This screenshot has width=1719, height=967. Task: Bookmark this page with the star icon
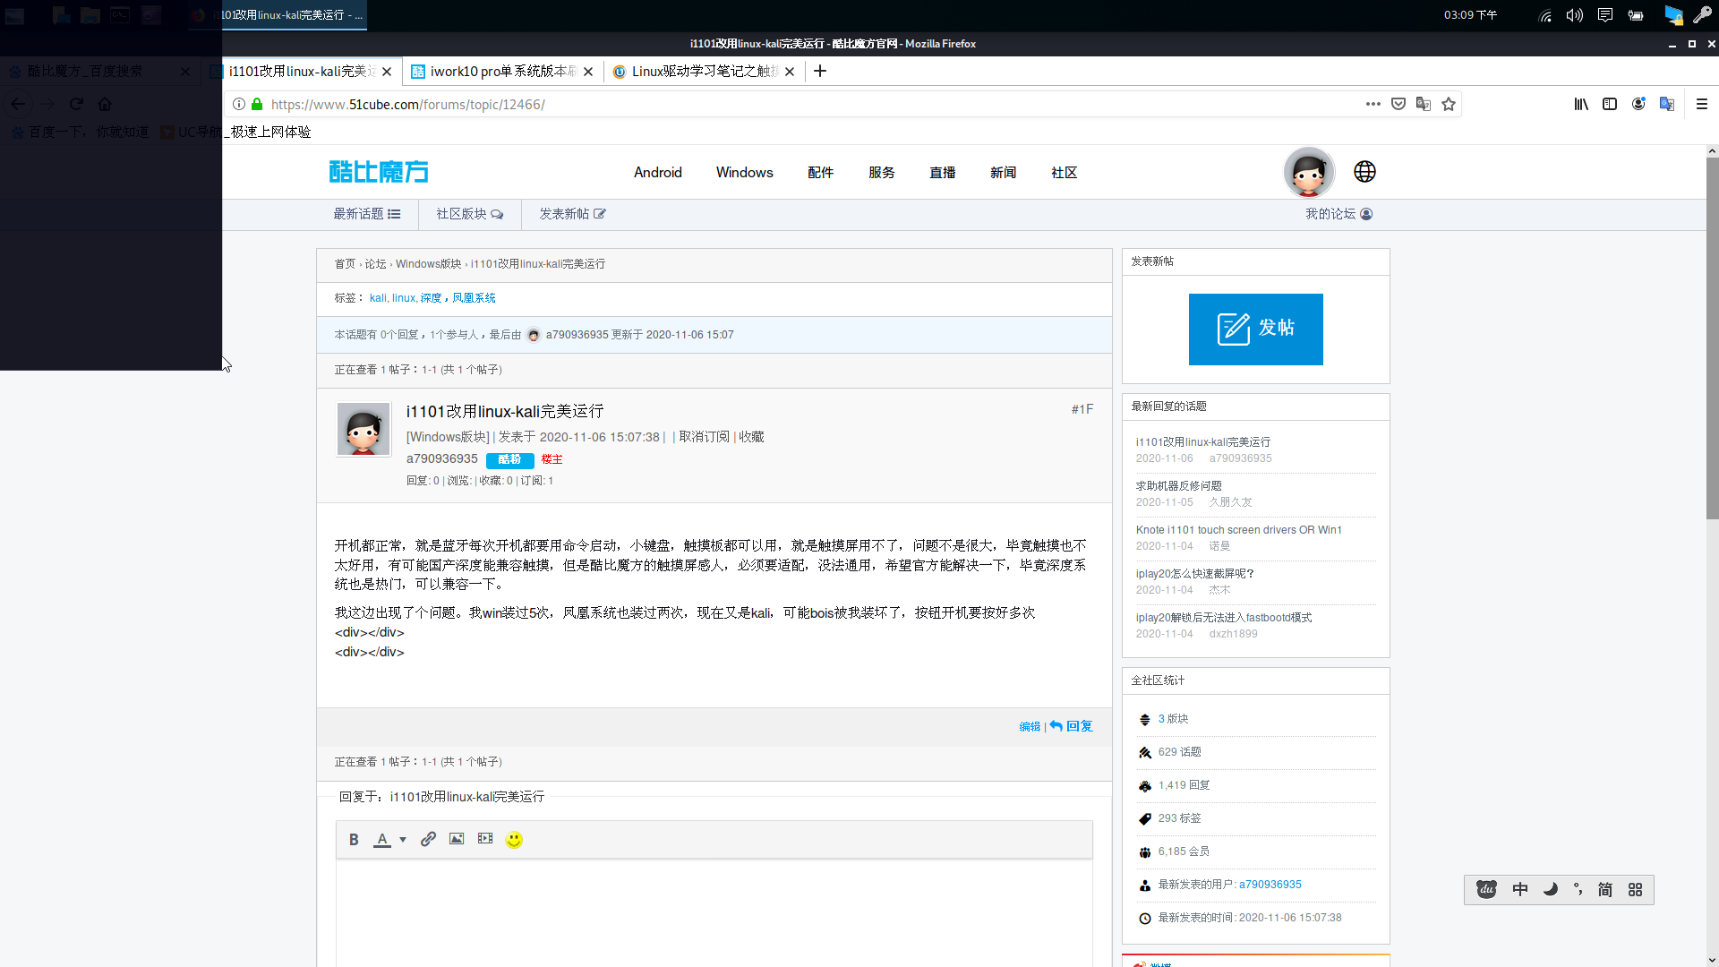[1449, 104]
